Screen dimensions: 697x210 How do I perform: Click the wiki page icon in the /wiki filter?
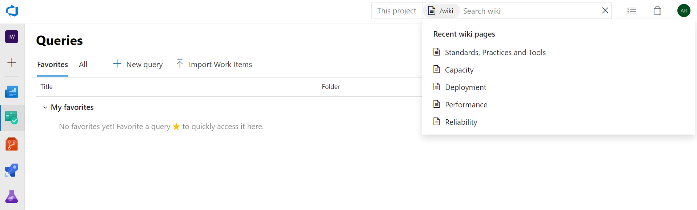[x=431, y=11]
